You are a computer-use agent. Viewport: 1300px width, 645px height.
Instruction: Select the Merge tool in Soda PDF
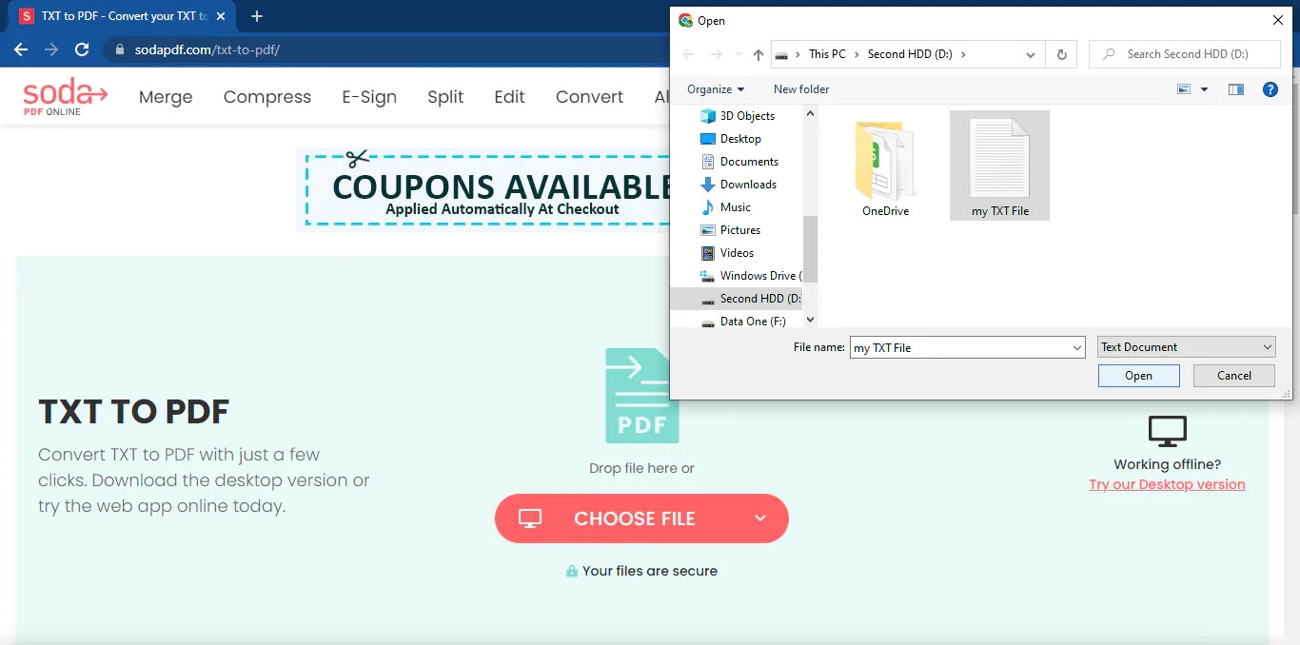pyautogui.click(x=165, y=96)
